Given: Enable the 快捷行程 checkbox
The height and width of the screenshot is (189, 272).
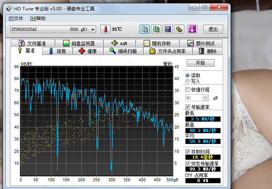Looking at the screenshot, I should pyautogui.click(x=187, y=90).
